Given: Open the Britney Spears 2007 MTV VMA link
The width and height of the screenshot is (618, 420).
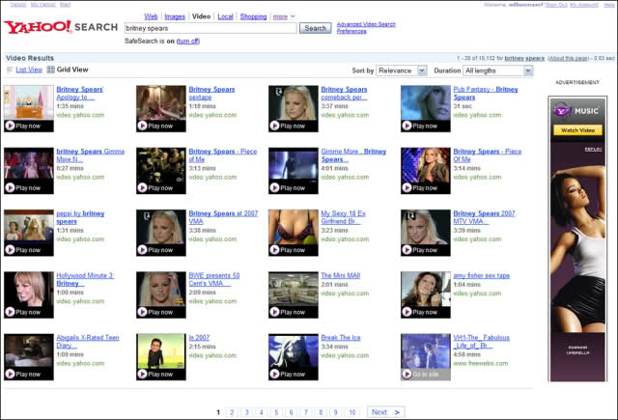Looking at the screenshot, I should point(484,217).
